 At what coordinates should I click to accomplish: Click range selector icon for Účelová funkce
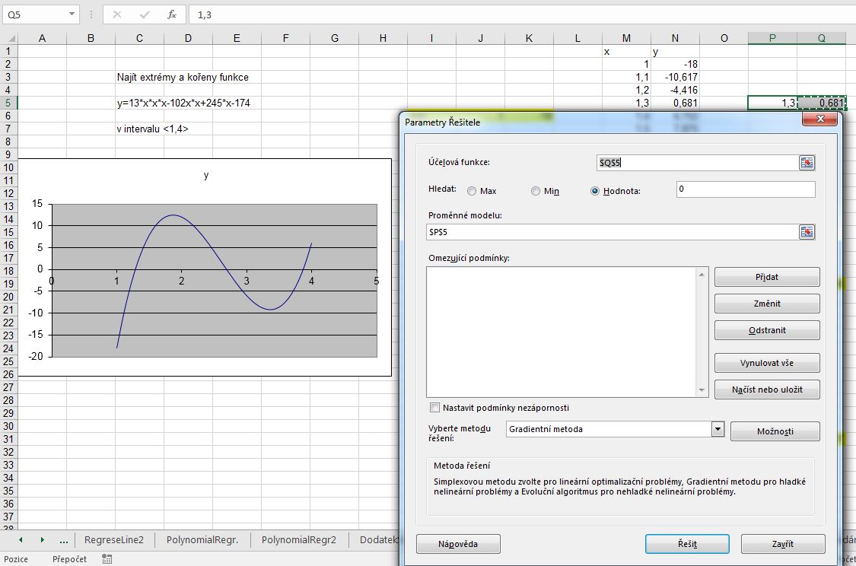pos(807,163)
